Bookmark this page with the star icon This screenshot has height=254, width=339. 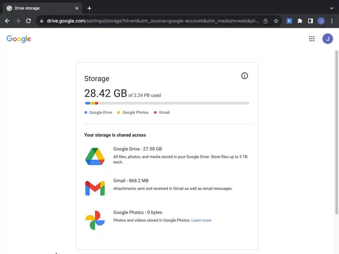coord(276,21)
